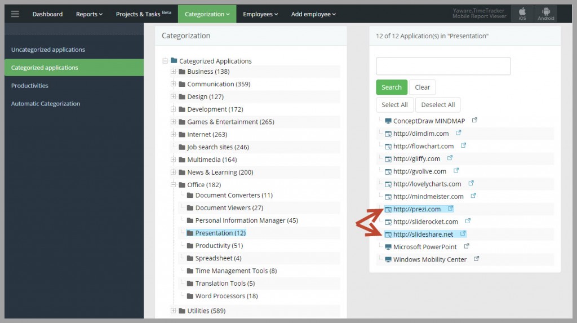The width and height of the screenshot is (577, 323).
Task: Open the hamburger menu icon
Action: (x=15, y=14)
